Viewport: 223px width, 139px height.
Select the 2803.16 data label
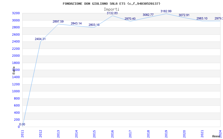coord(94,25)
